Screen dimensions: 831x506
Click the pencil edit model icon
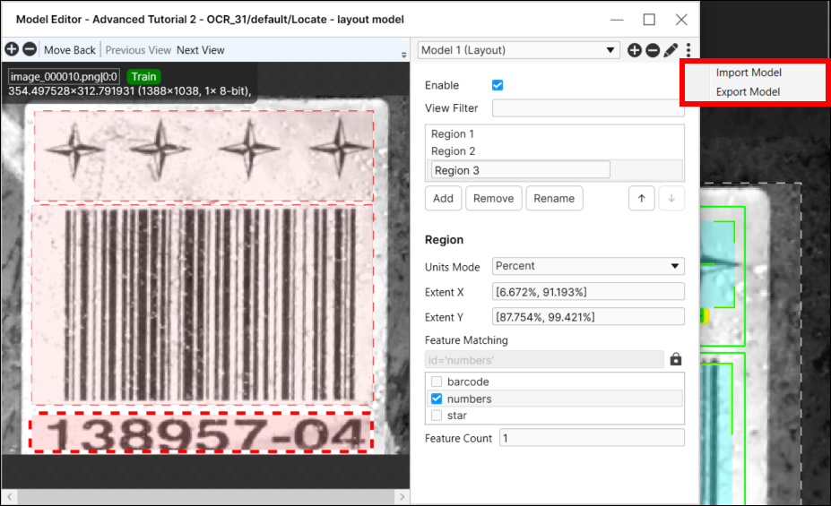pos(671,51)
